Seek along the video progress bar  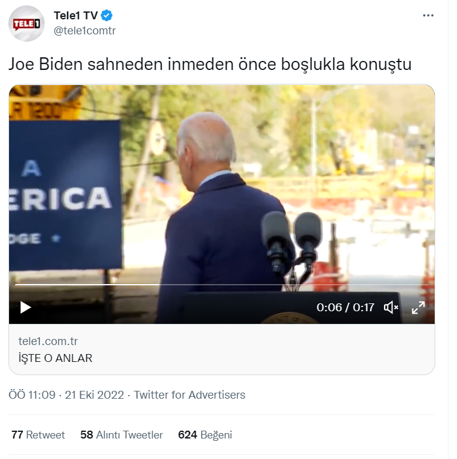[x=222, y=284]
